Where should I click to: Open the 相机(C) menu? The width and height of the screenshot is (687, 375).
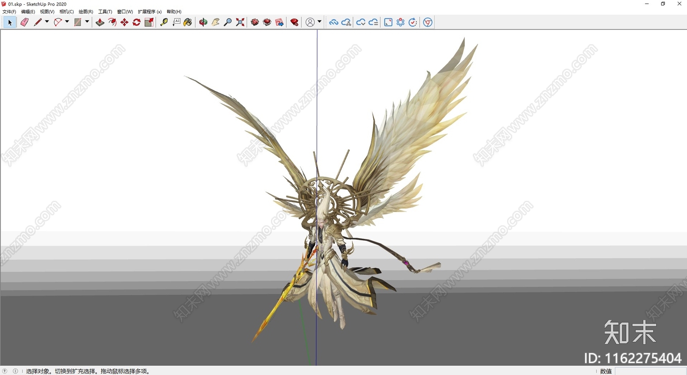[x=67, y=12]
